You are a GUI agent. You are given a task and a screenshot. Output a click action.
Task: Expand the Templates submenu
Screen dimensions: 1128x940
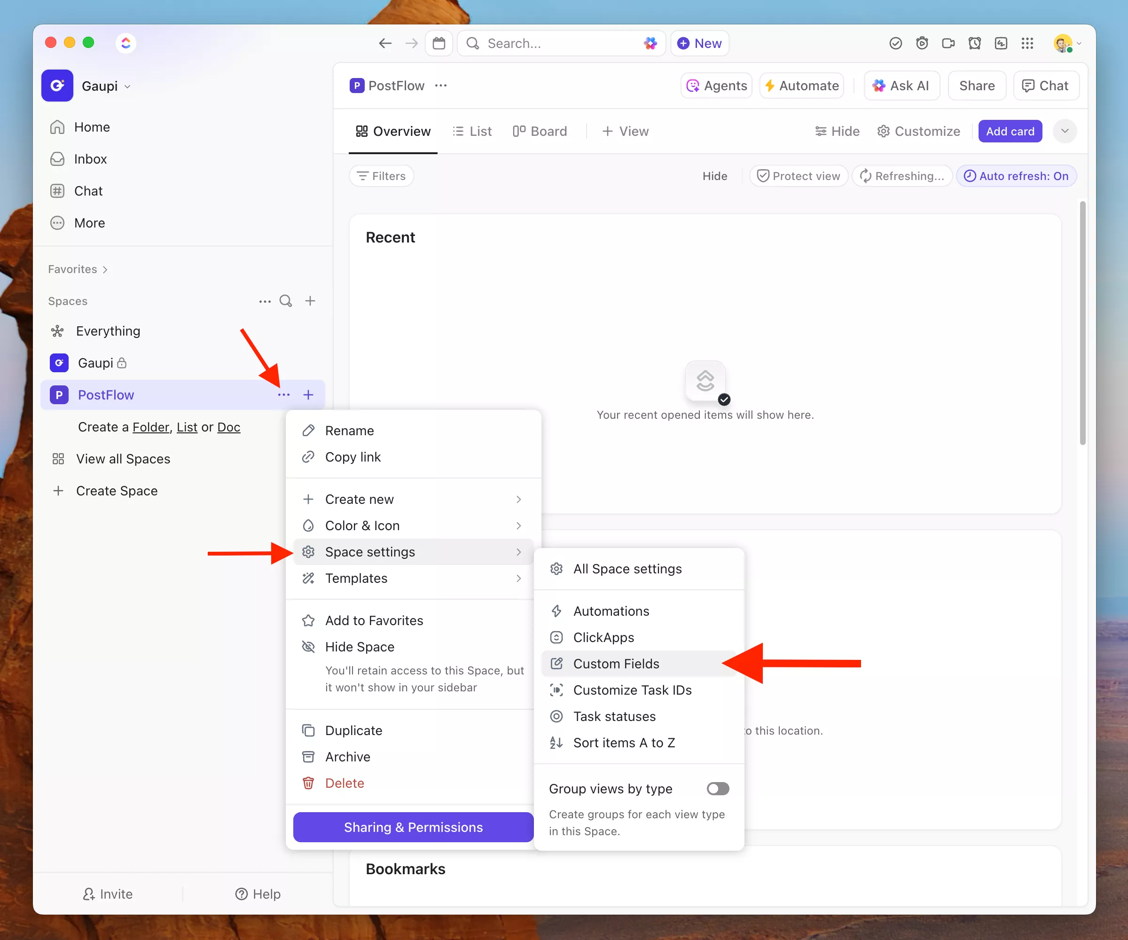414,579
